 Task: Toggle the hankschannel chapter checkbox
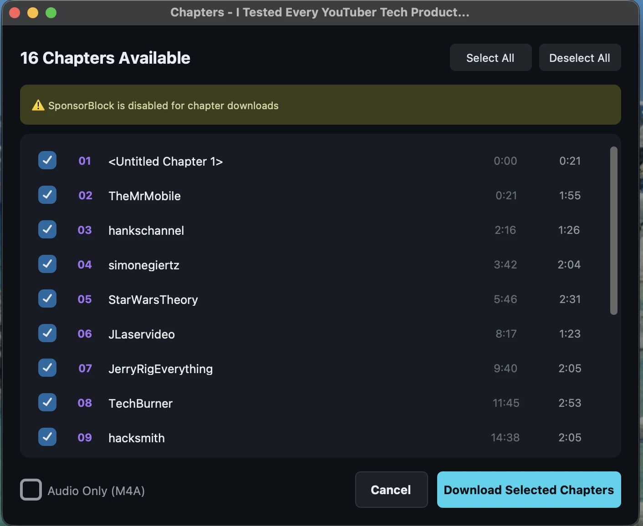tap(47, 229)
